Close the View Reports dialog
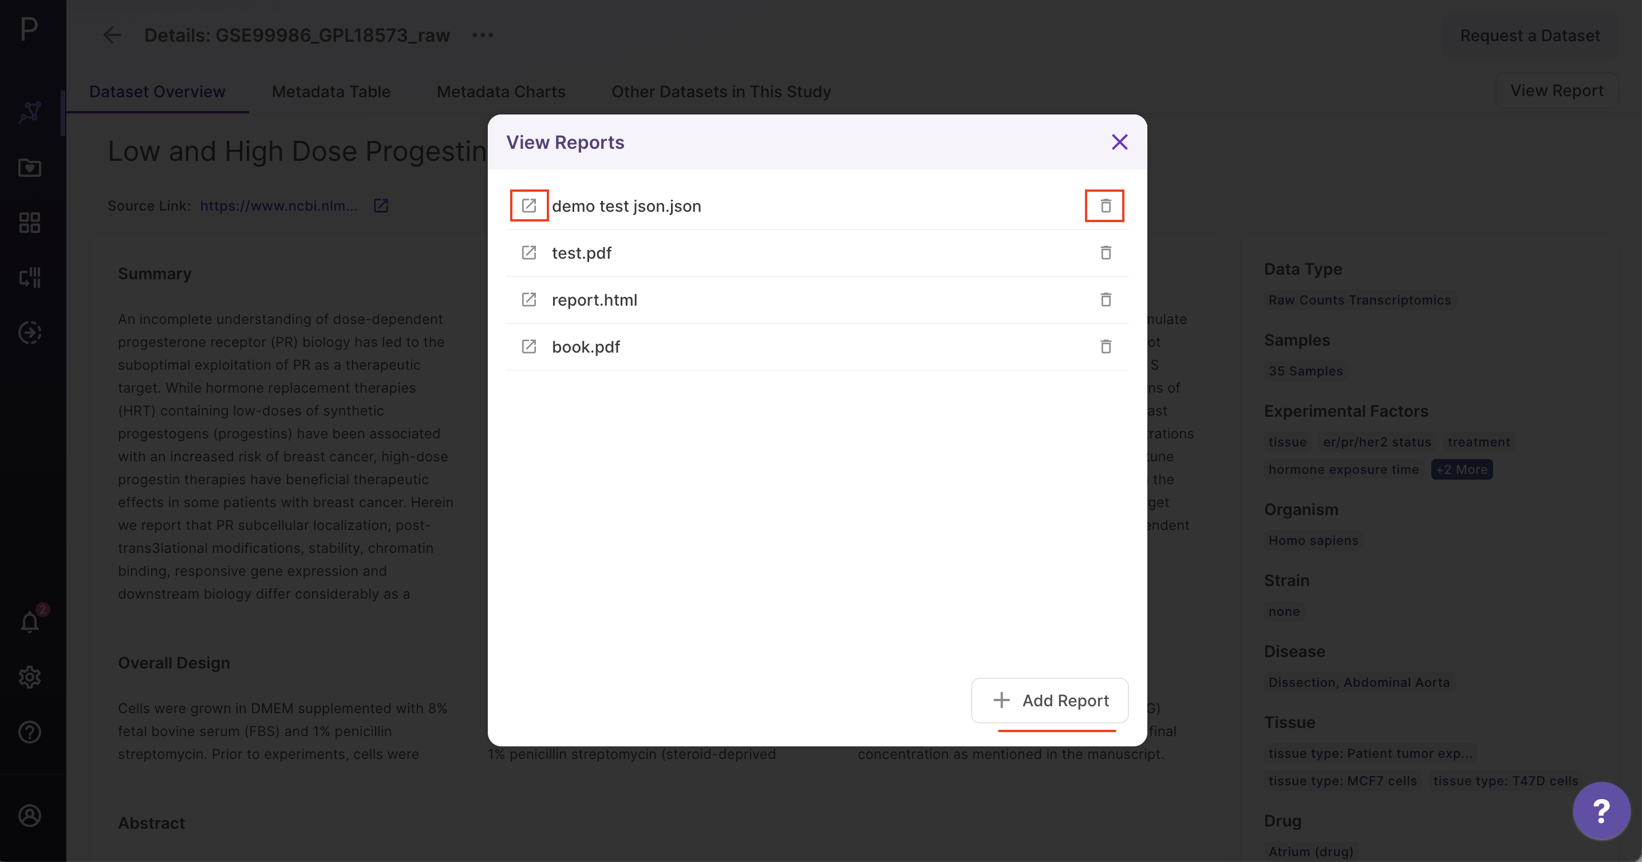This screenshot has height=862, width=1642. [x=1119, y=142]
